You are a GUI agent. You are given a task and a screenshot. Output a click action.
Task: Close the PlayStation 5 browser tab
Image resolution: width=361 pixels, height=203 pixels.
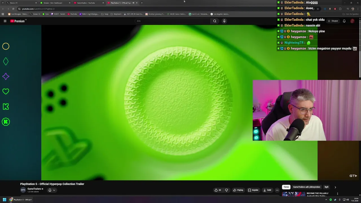137,3
